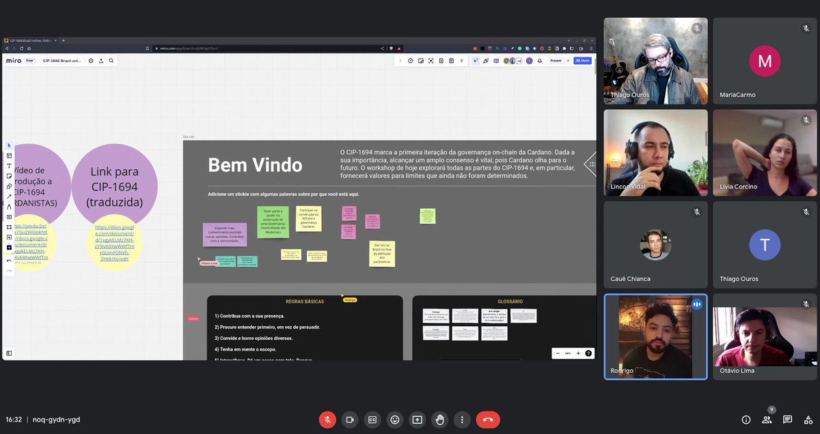Expand additional Miro toolbar apps

coord(461,61)
